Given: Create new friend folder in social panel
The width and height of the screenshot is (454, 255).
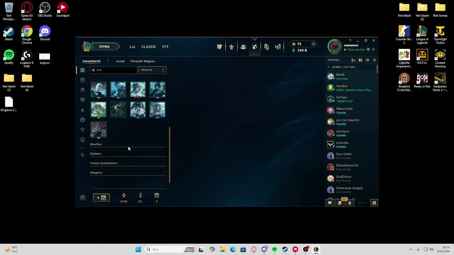Looking at the screenshot, I should click(360, 60).
